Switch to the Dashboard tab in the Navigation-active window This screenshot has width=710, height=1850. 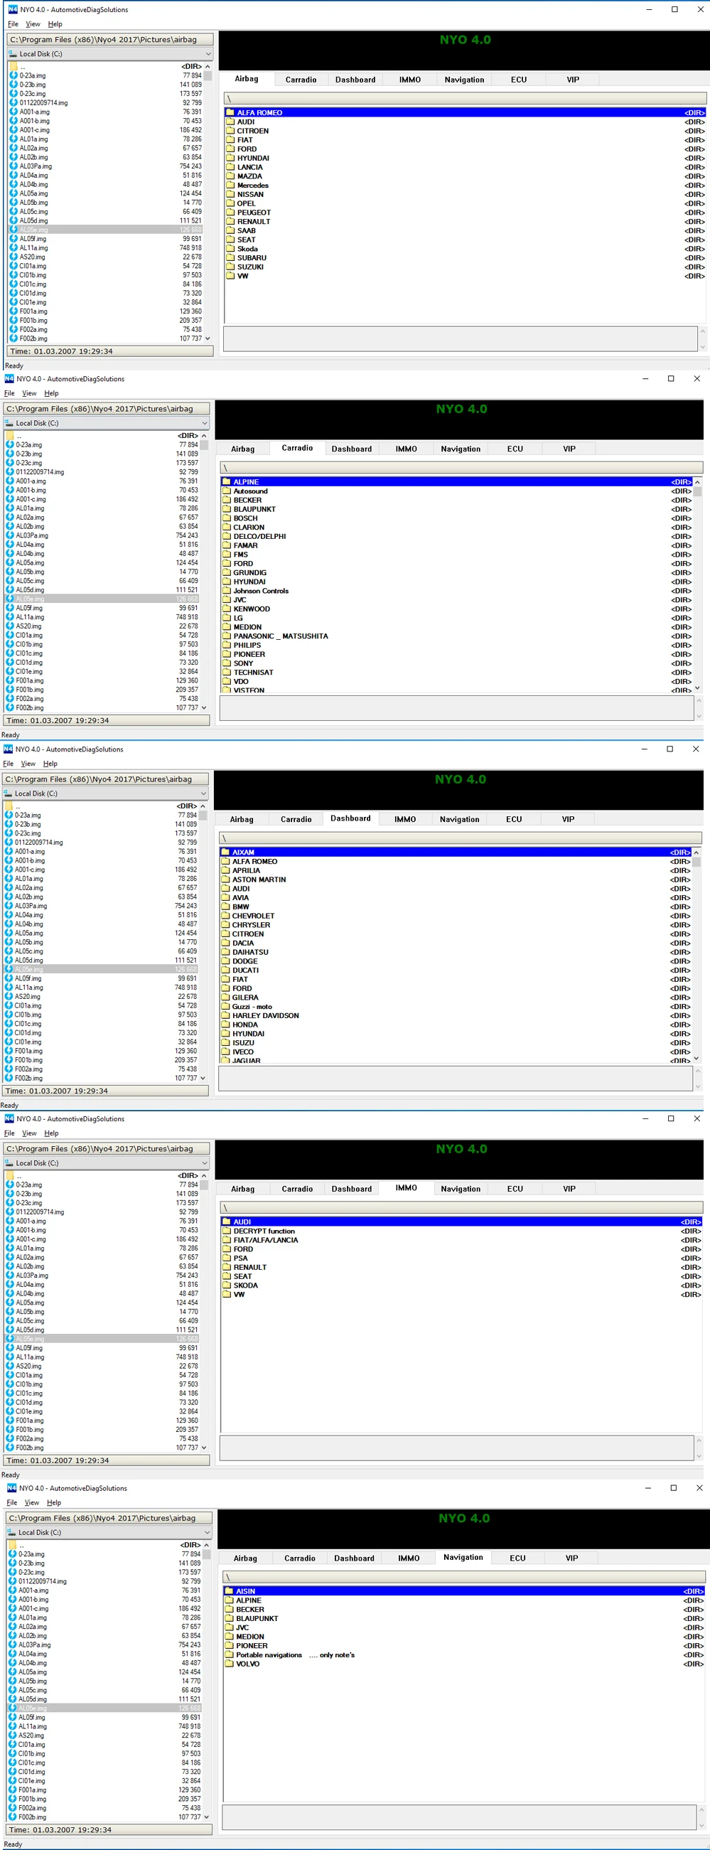[x=354, y=1558]
